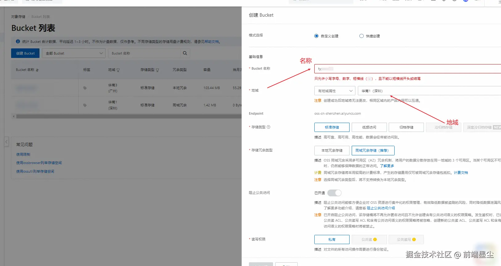
Task: Focus the Bucket 名称 input in the create panel
Action: (x=408, y=69)
